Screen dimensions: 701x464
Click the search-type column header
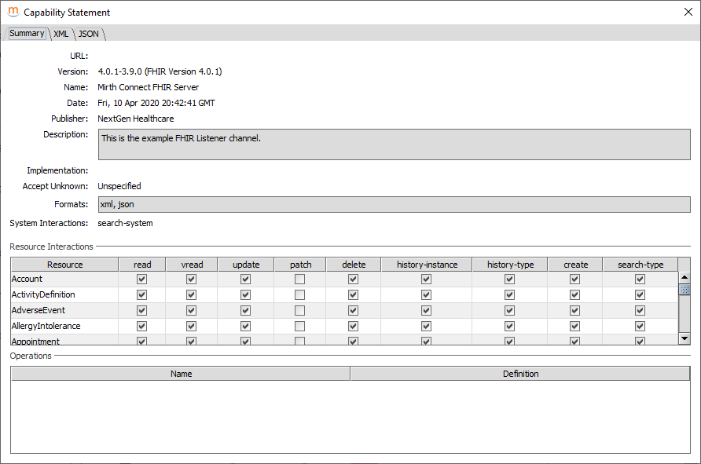coord(640,265)
